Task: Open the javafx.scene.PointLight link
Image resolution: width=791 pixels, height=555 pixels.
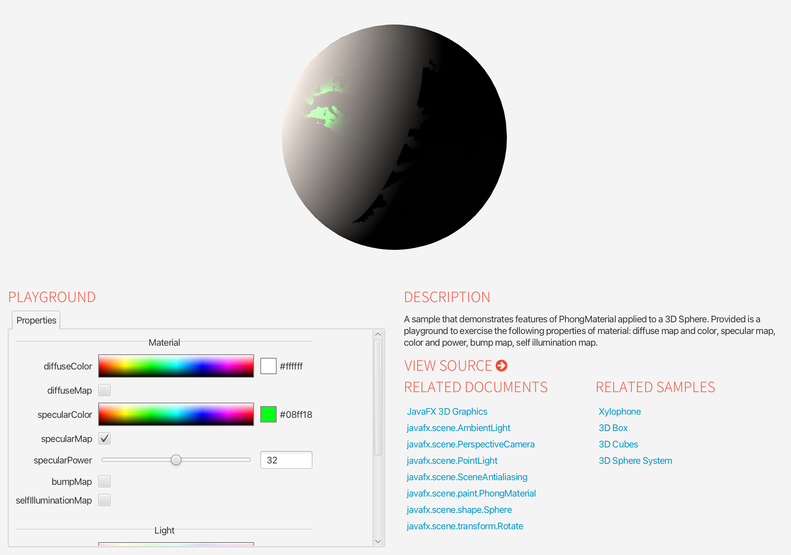Action: [452, 461]
